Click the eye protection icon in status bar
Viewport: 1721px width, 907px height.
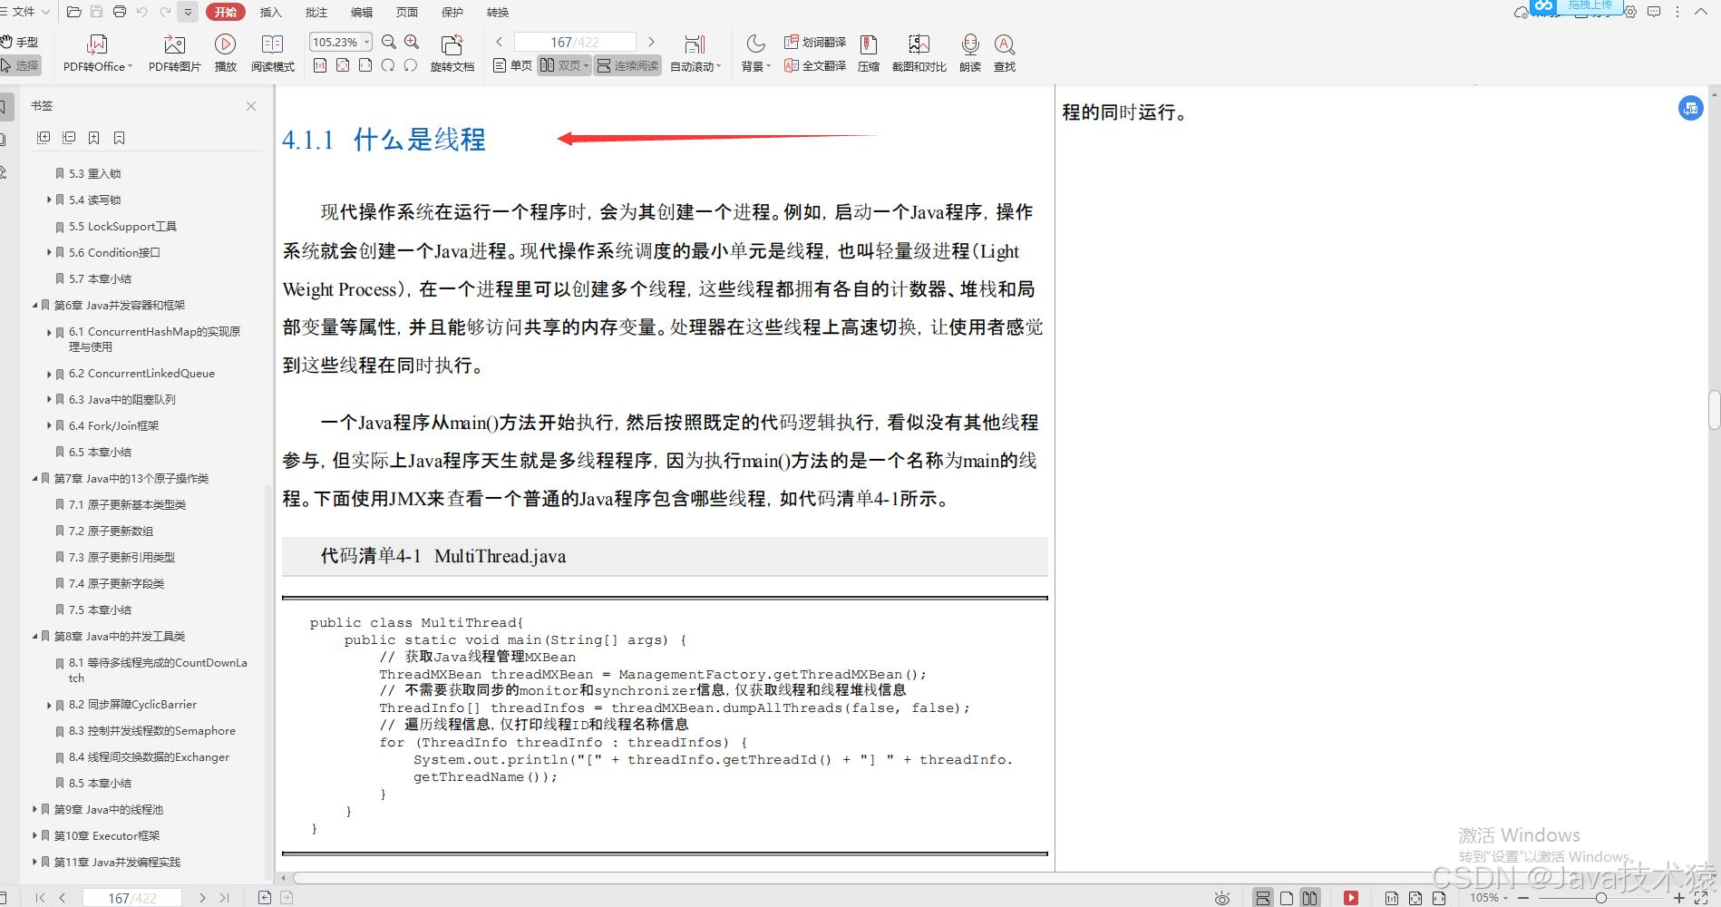pos(1222,898)
